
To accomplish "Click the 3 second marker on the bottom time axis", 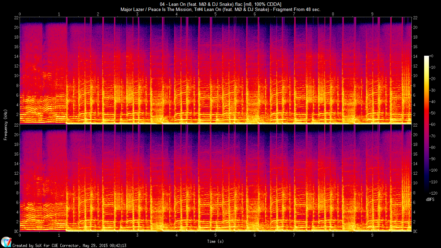I will pyautogui.click(x=137, y=235).
